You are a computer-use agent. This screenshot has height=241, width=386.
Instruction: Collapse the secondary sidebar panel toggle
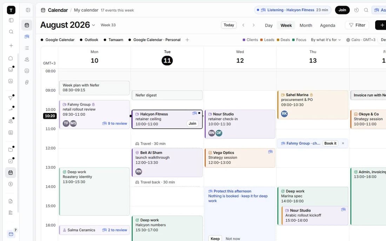tap(28, 10)
